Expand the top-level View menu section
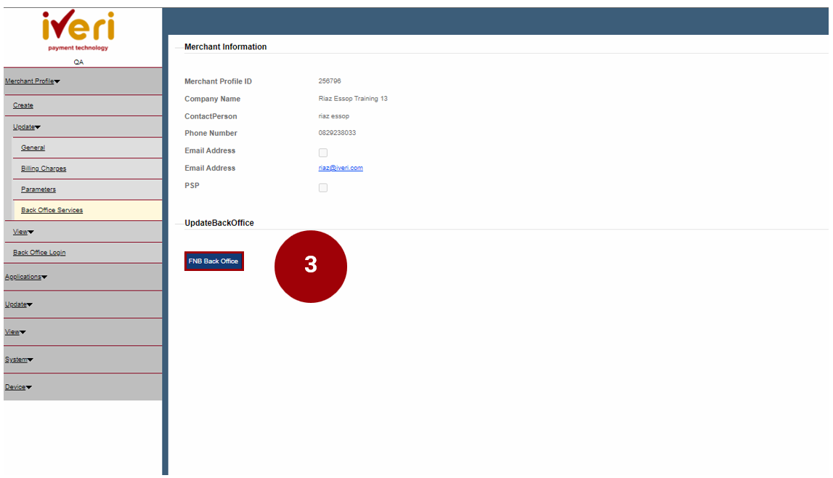 coord(15,332)
